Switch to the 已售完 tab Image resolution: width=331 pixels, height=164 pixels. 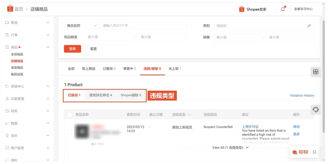[108, 68]
